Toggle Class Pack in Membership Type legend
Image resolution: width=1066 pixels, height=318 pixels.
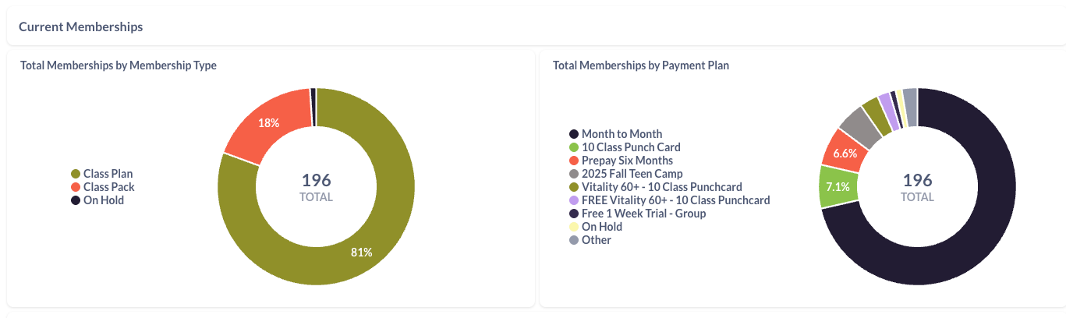pyautogui.click(x=108, y=187)
